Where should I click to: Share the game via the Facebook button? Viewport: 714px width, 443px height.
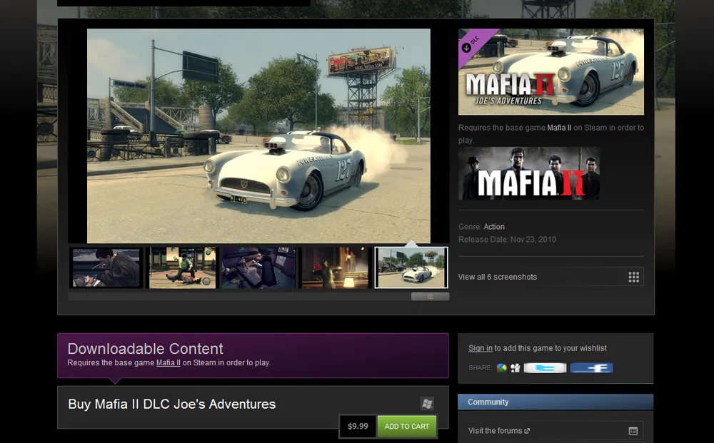click(591, 368)
